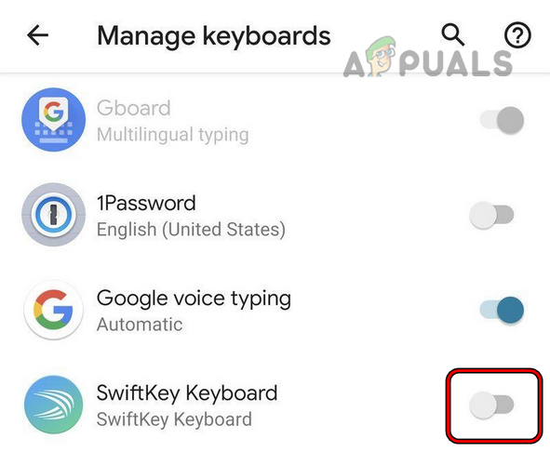Screen dimensions: 550x465
Task: Tap the Gboard app icon
Action: (x=54, y=120)
